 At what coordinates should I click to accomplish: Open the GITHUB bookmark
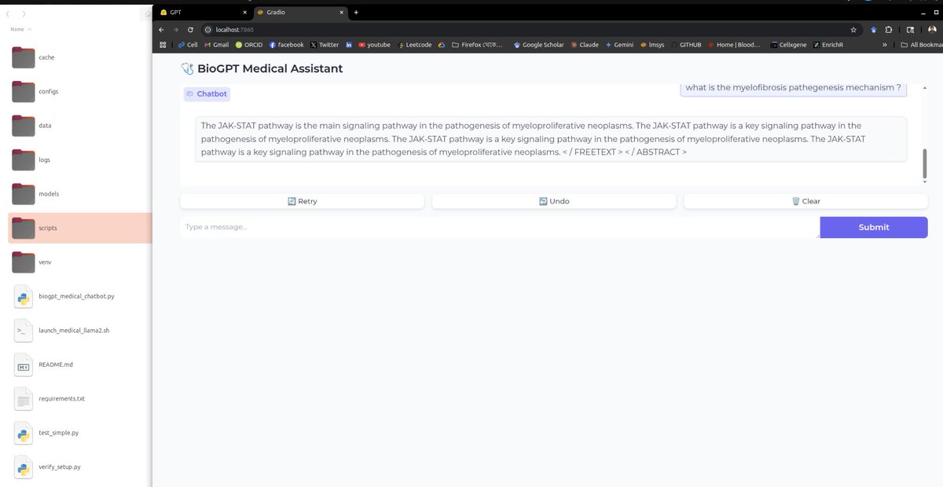click(685, 45)
